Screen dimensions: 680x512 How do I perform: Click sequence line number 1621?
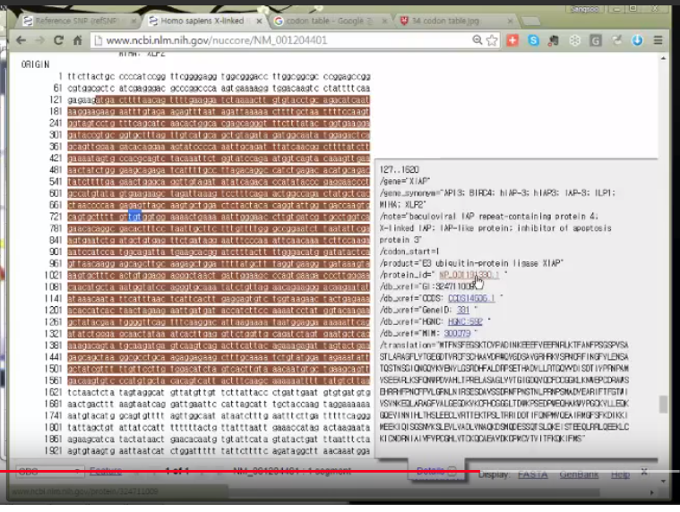coord(54,392)
